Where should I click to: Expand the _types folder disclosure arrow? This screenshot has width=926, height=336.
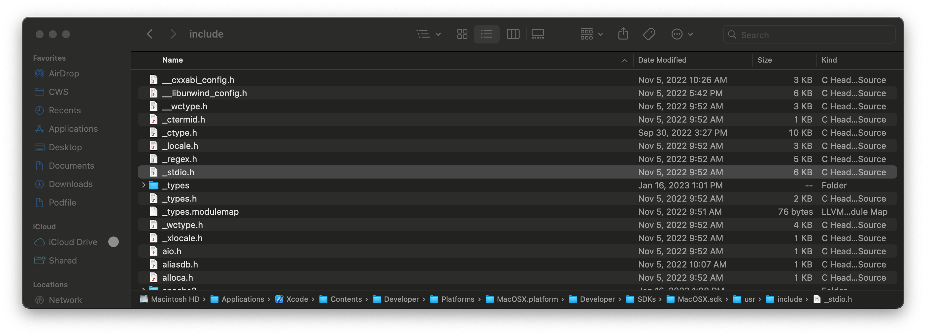(x=144, y=185)
